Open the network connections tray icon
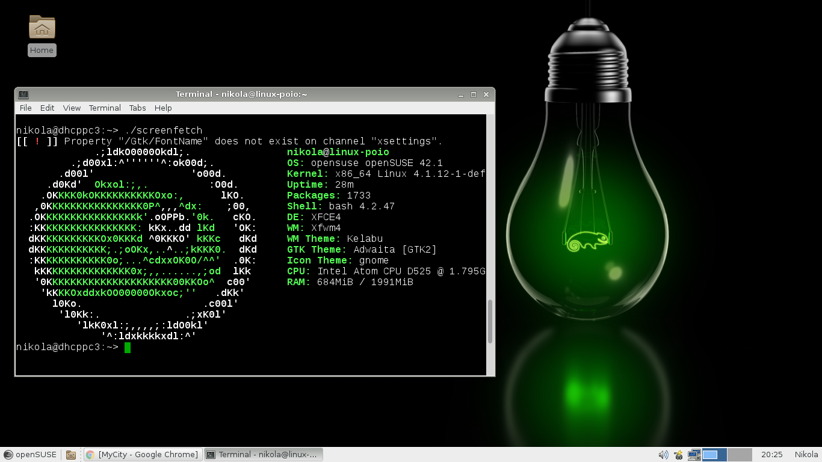The width and height of the screenshot is (822, 462). point(694,455)
